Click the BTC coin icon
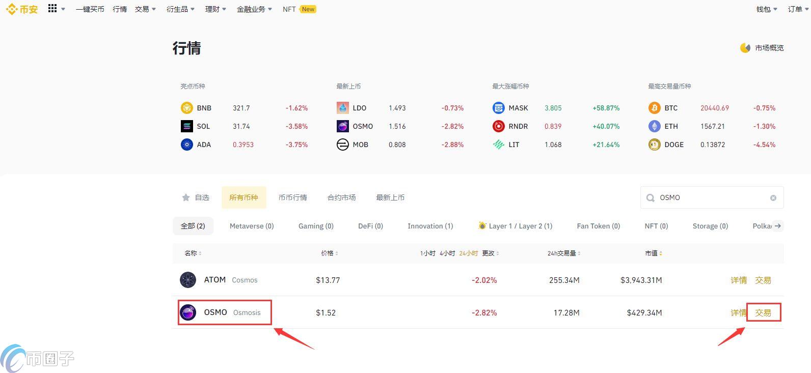 [655, 108]
